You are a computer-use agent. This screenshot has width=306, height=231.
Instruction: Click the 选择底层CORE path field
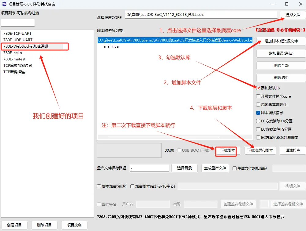(x=201, y=15)
